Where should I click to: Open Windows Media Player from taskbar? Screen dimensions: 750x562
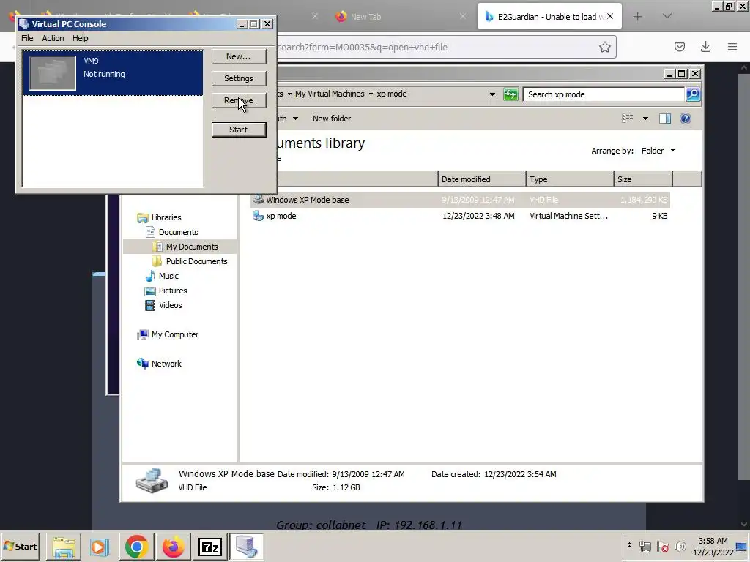pyautogui.click(x=100, y=547)
